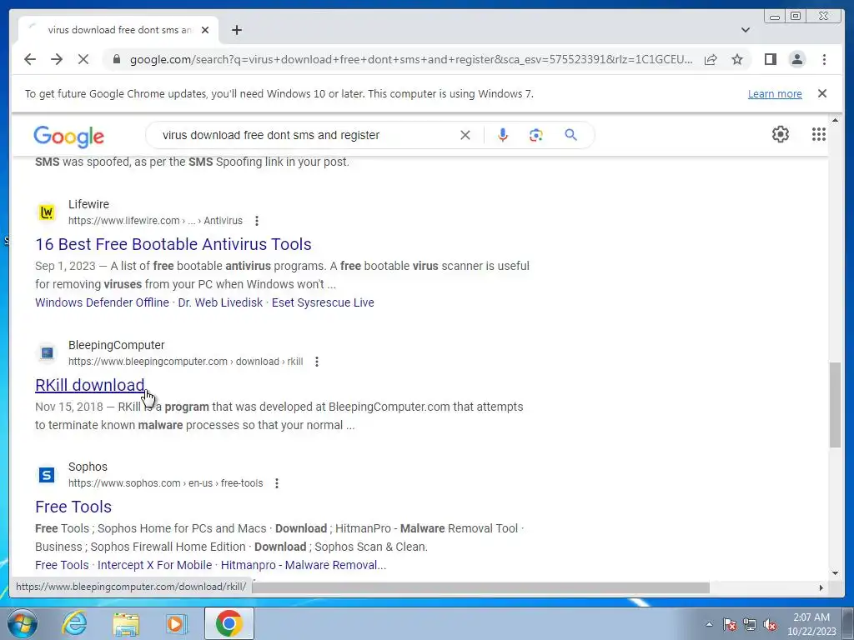Screen dimensions: 854x640
Task: Open the Action Center flag icon
Action: coord(730,624)
